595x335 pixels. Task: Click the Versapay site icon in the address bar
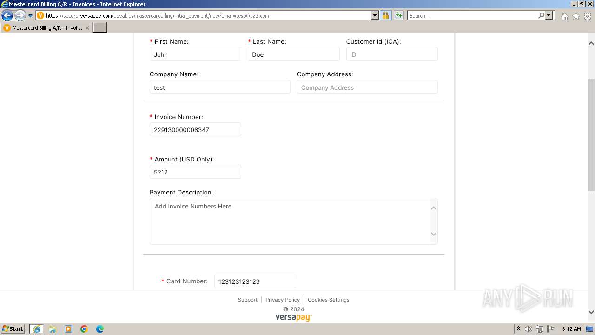[x=40, y=15]
